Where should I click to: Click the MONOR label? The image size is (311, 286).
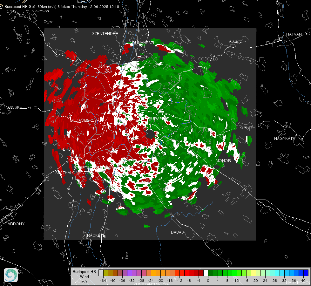click(223, 160)
